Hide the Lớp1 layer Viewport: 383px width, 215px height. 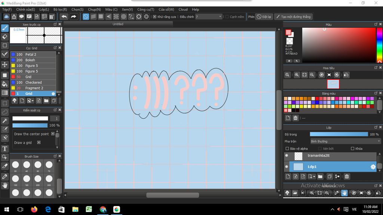click(287, 167)
